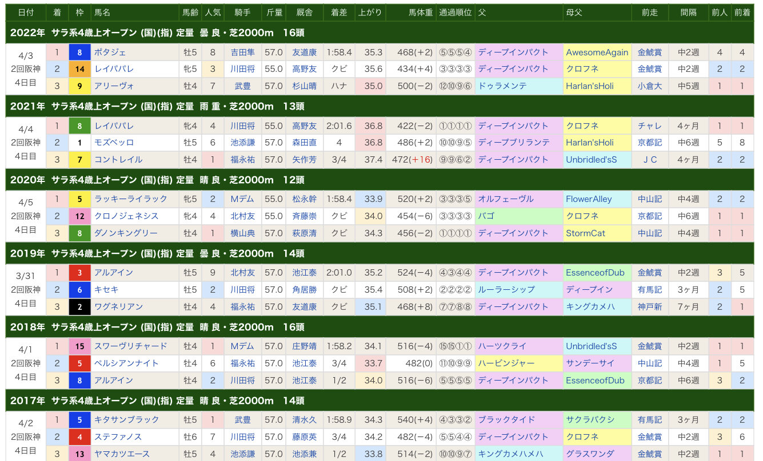
Task: Open the スワーヴリチャード horse page
Action: click(x=131, y=346)
